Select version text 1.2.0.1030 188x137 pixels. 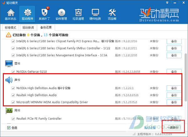coord(130,55)
